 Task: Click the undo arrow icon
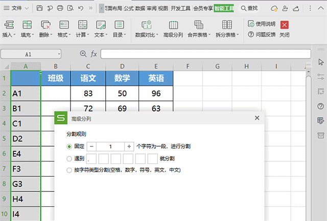[81, 8]
